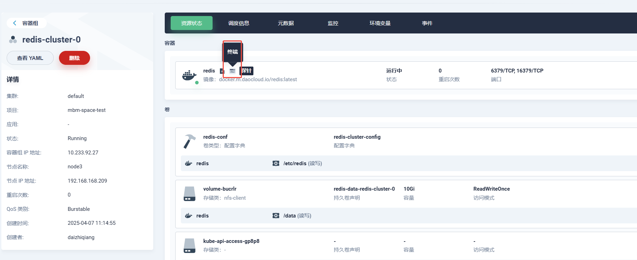Click the disk icon for volume-bucrlr

point(189,193)
